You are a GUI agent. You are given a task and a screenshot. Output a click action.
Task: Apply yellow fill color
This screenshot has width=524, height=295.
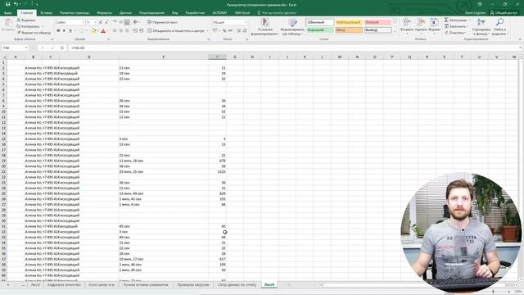(x=93, y=31)
